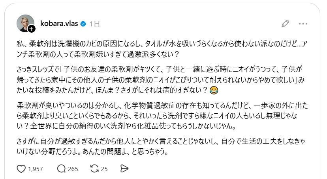The width and height of the screenshot is (327, 179).
Task: View the 25 reposts count
Action: [x=104, y=169]
